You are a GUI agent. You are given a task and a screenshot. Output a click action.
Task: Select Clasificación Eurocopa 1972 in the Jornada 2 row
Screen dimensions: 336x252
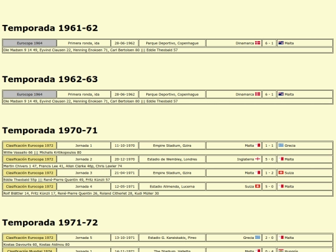(30, 159)
